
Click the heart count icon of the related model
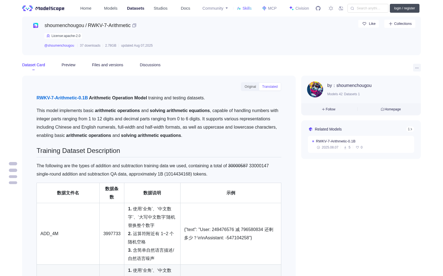pyautogui.click(x=357, y=147)
